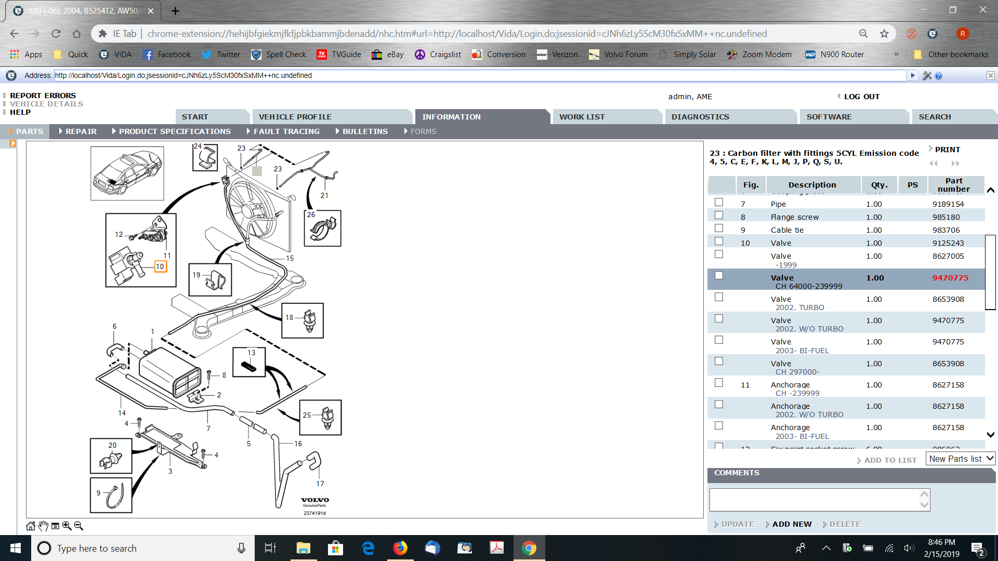Image resolution: width=998 pixels, height=561 pixels.
Task: Zoom out of the parts diagram
Action: 78,526
